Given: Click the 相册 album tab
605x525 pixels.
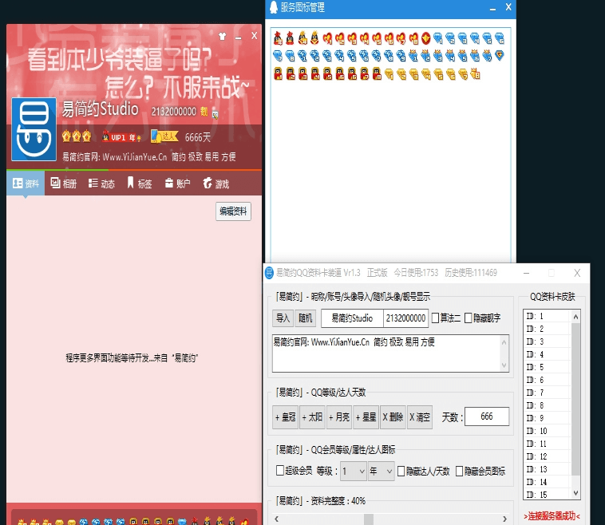Looking at the screenshot, I should pos(64,184).
